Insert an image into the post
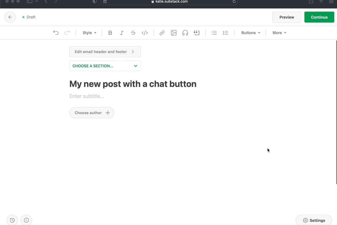 173,33
